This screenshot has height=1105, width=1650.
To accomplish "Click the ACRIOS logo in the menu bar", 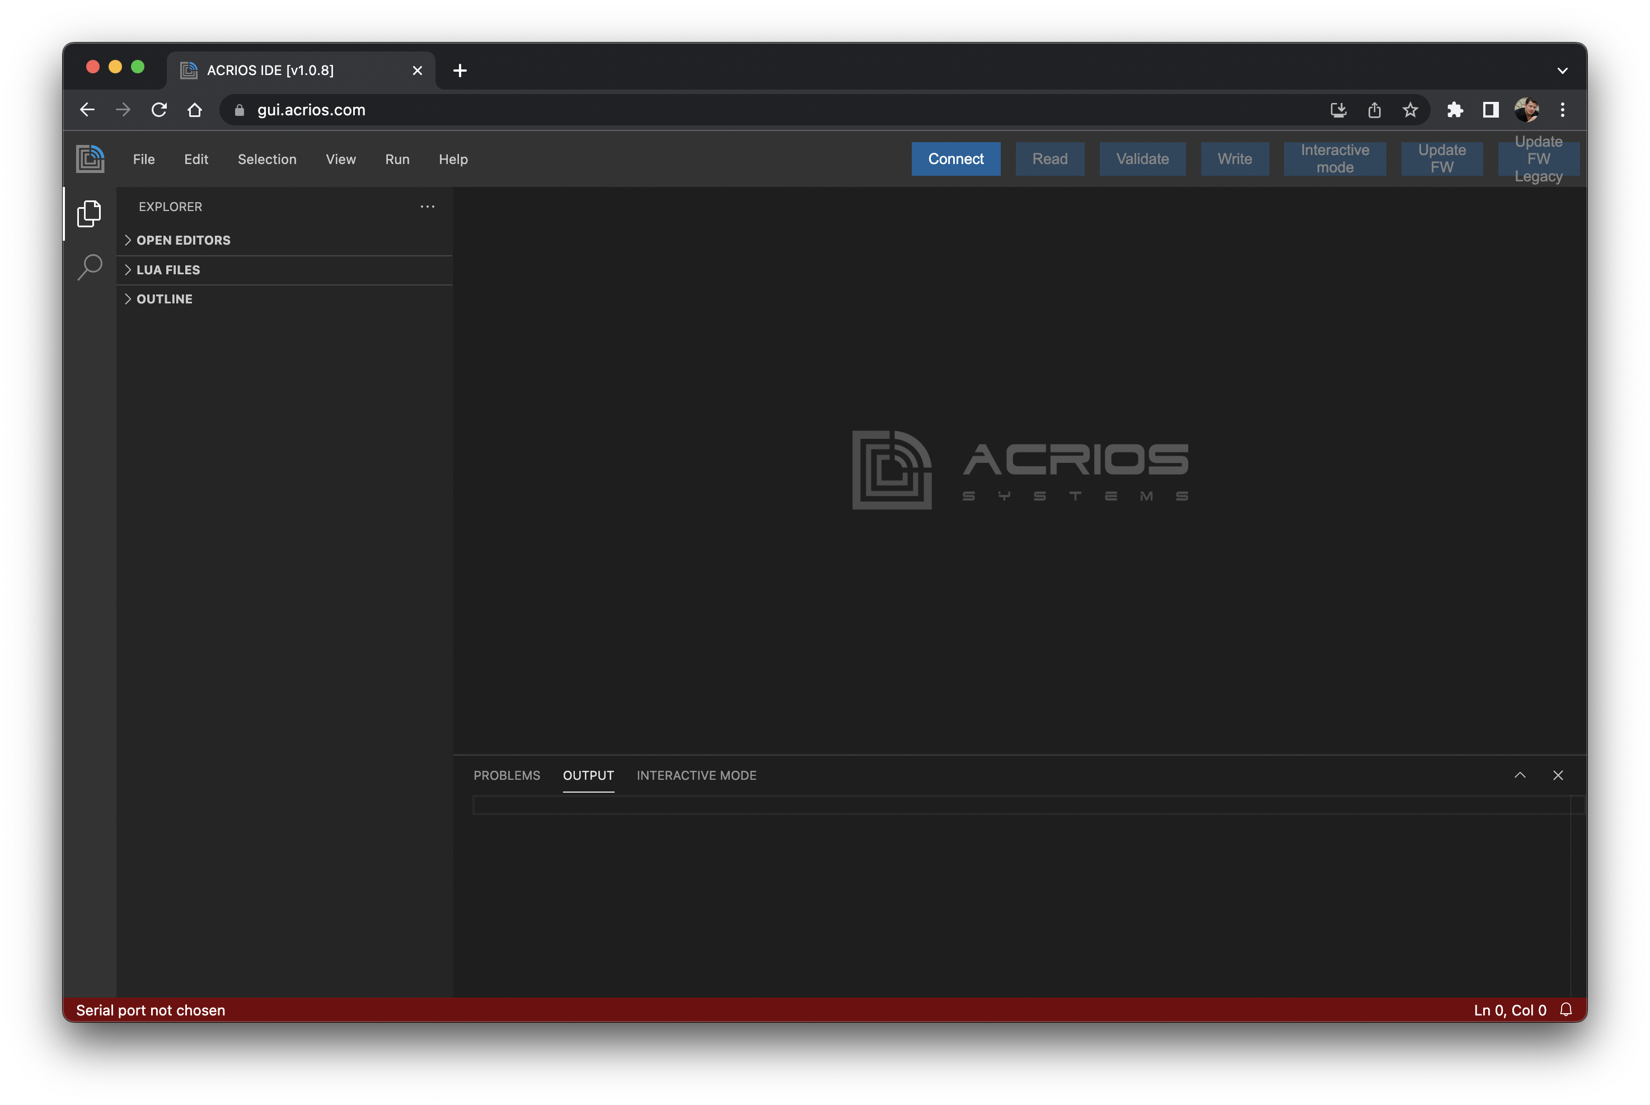I will point(90,158).
